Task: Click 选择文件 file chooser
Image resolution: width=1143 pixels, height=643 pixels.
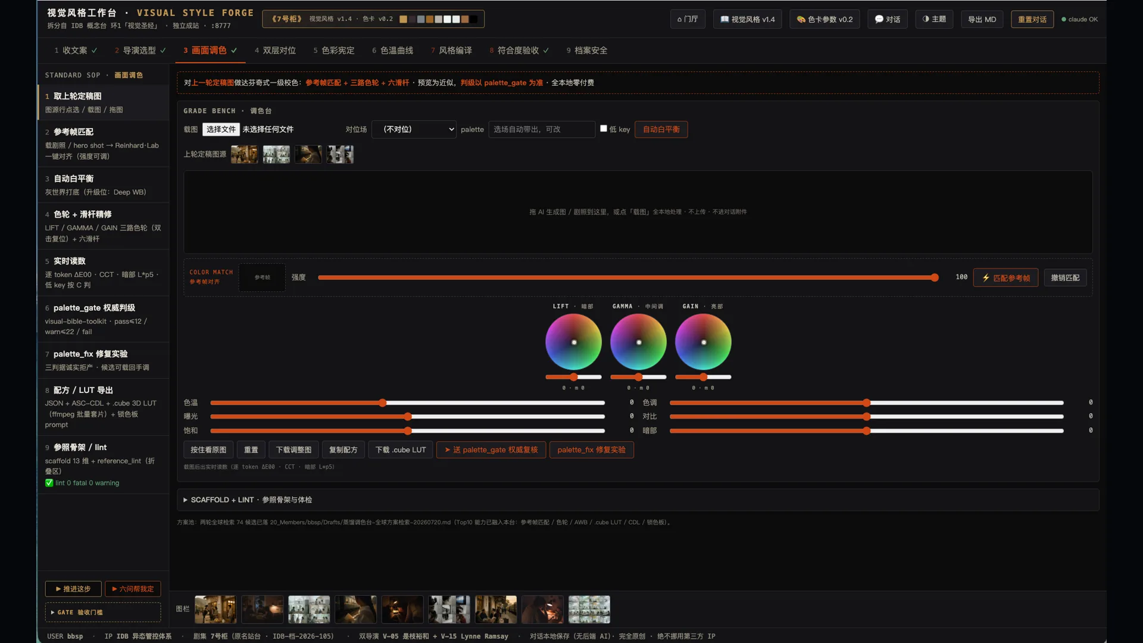Action: pos(221,129)
